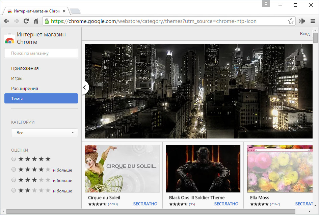The height and width of the screenshot is (215, 319).
Task: Select two stars и больше filter
Action: [x=14, y=190]
